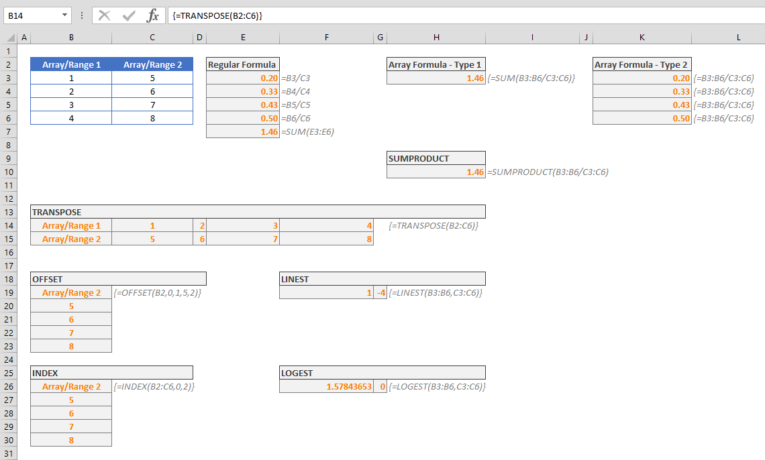Viewport: 765px width, 460px height.
Task: Click the LOGEST result showing 1.57843653
Action: [x=326, y=386]
